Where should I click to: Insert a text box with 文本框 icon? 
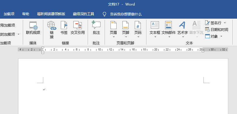point(155,25)
